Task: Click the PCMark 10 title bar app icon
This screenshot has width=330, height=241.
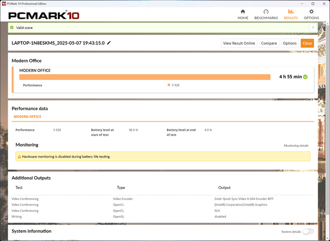Action: point(4,4)
